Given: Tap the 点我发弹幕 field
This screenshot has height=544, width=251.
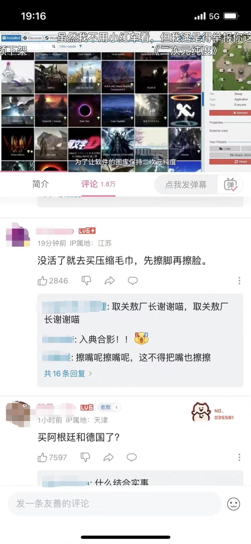Looking at the screenshot, I should pyautogui.click(x=186, y=185).
